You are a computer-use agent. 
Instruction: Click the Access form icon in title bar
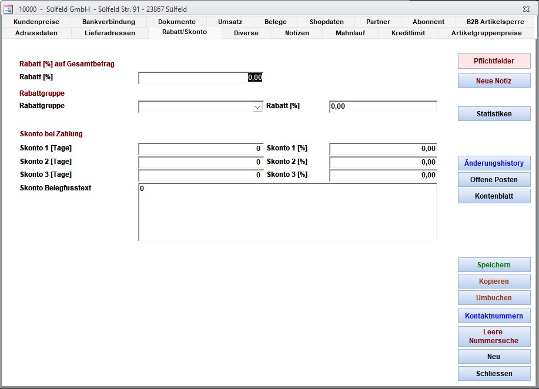(x=8, y=9)
